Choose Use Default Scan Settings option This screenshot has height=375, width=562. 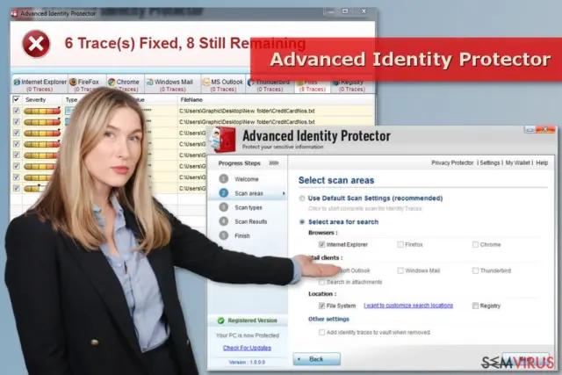coord(302,198)
